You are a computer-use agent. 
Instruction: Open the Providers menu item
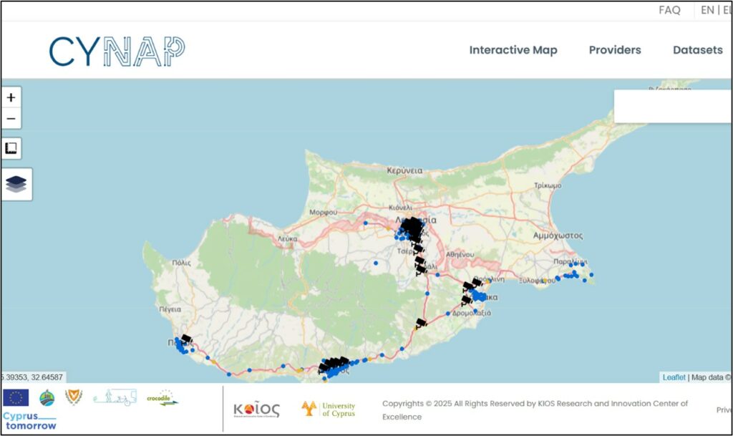click(615, 50)
